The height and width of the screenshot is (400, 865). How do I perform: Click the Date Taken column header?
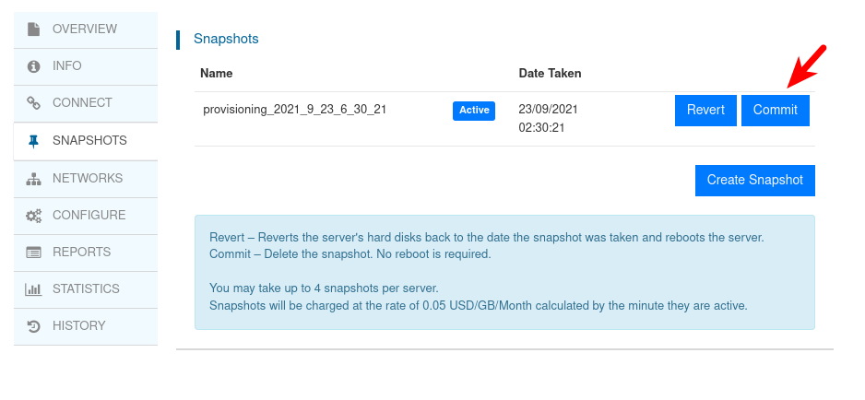[550, 74]
